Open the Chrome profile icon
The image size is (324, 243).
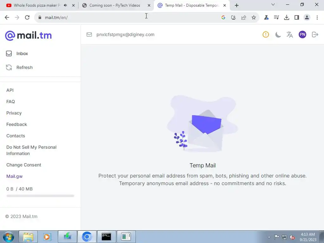[x=307, y=18]
